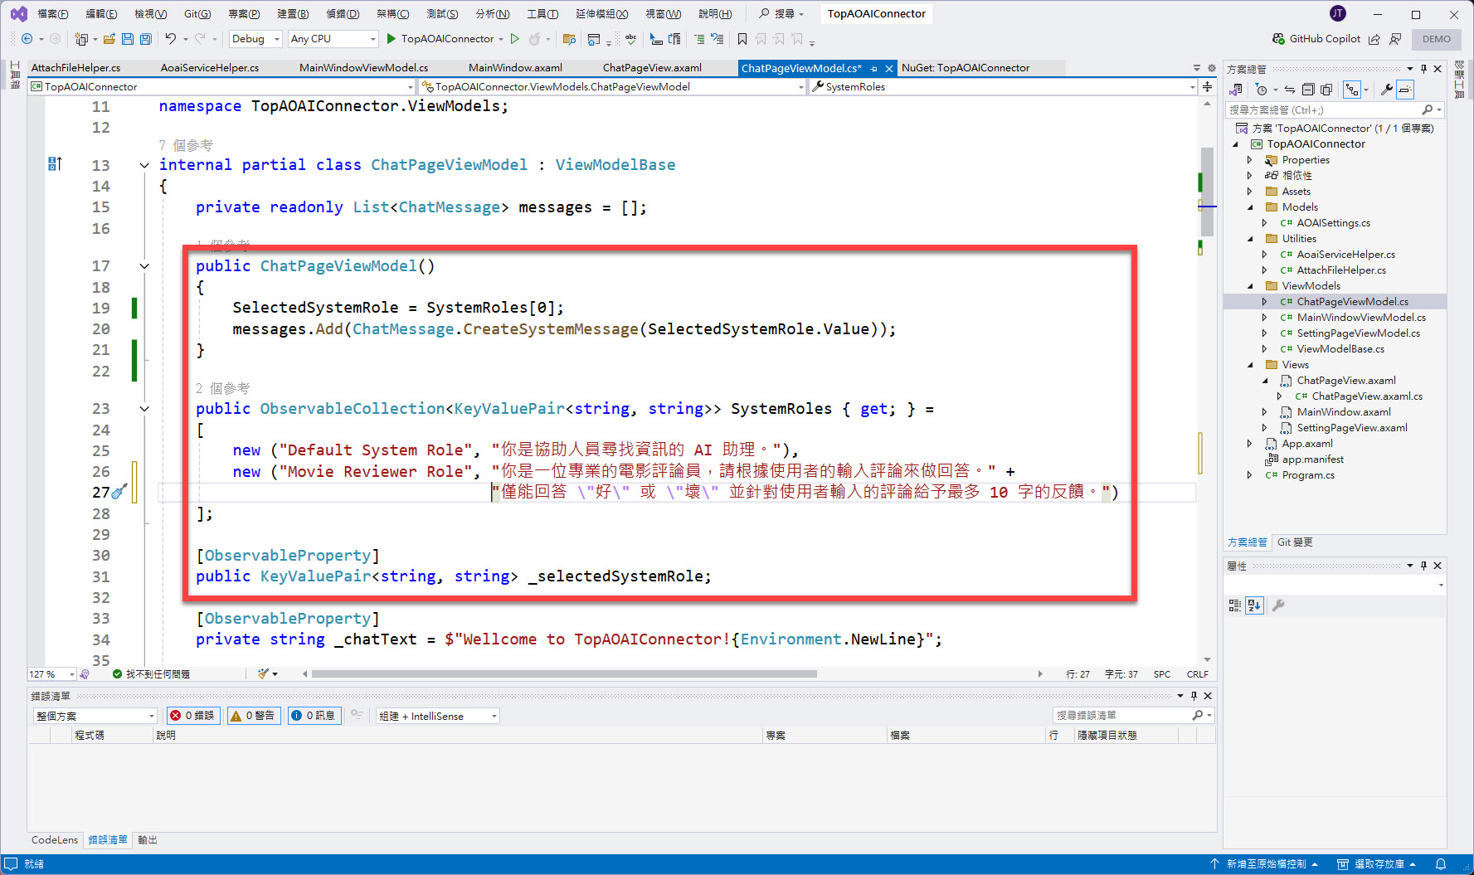Click the hot reload flame icon
Image resolution: width=1474 pixels, height=875 pixels.
tap(535, 39)
